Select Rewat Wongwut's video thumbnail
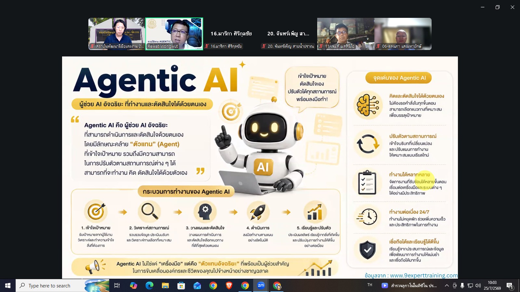Image resolution: width=520 pixels, height=292 pixels. point(174,34)
